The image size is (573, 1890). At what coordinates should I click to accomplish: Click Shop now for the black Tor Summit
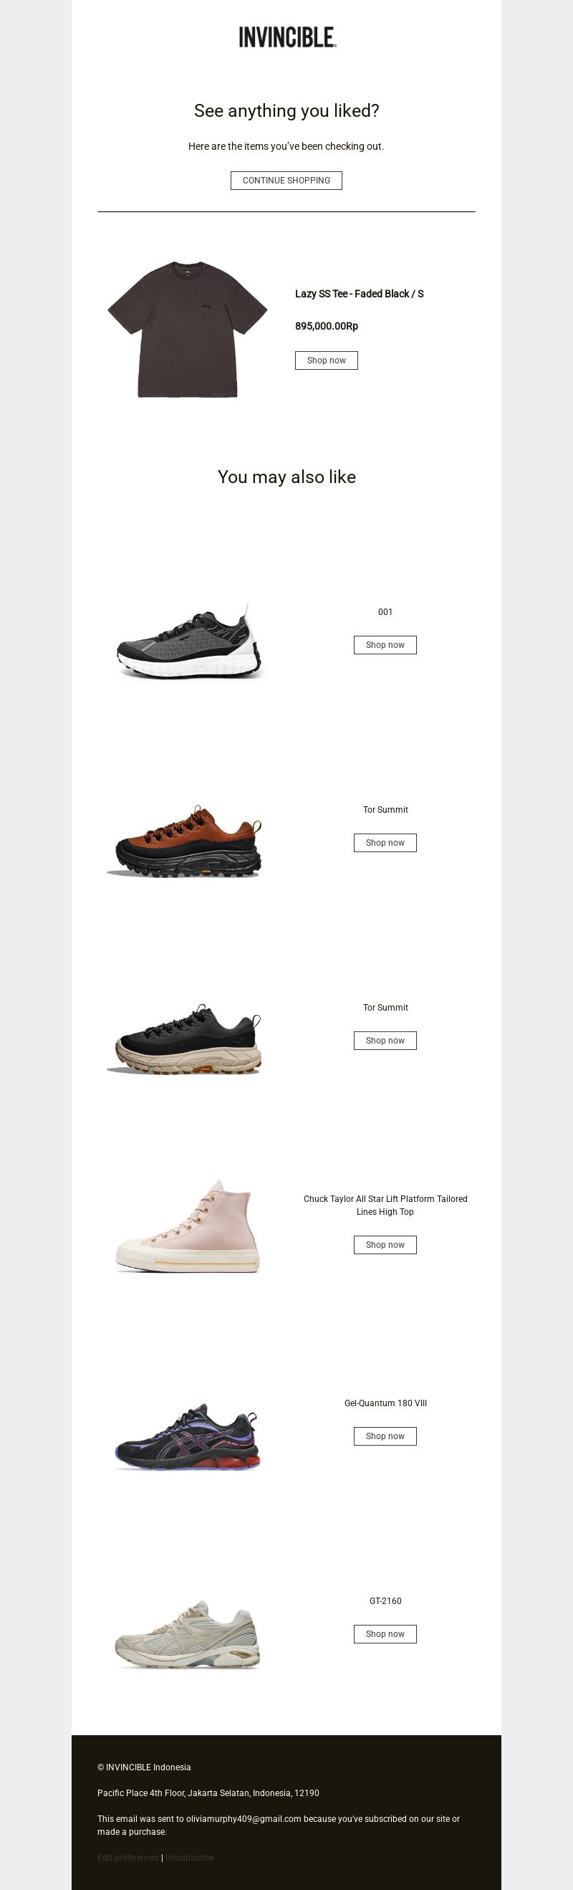(x=385, y=1041)
